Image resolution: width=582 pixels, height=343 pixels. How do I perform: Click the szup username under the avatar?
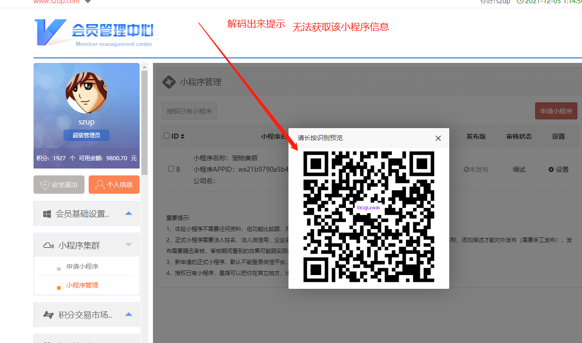tap(86, 122)
